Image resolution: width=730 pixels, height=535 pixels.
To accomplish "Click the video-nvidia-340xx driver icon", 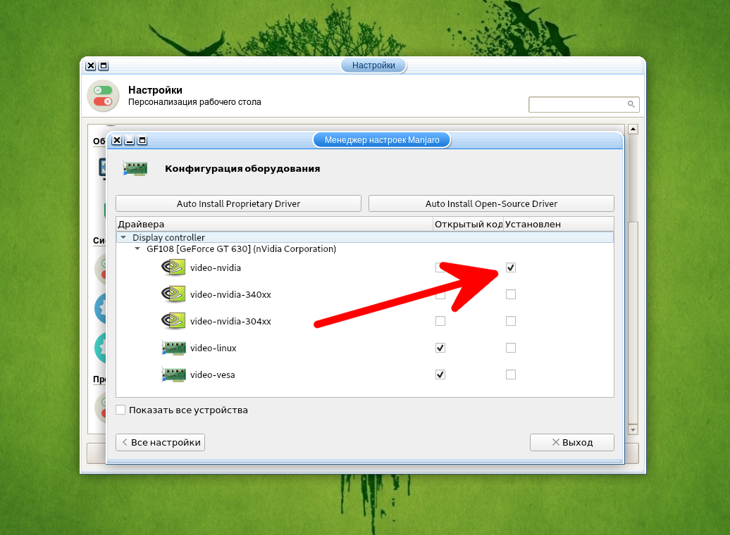I will coord(173,294).
